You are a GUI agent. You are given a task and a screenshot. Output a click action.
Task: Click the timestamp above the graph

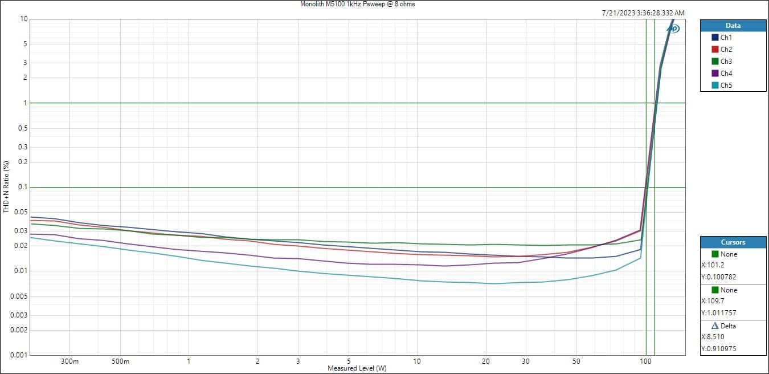(643, 13)
